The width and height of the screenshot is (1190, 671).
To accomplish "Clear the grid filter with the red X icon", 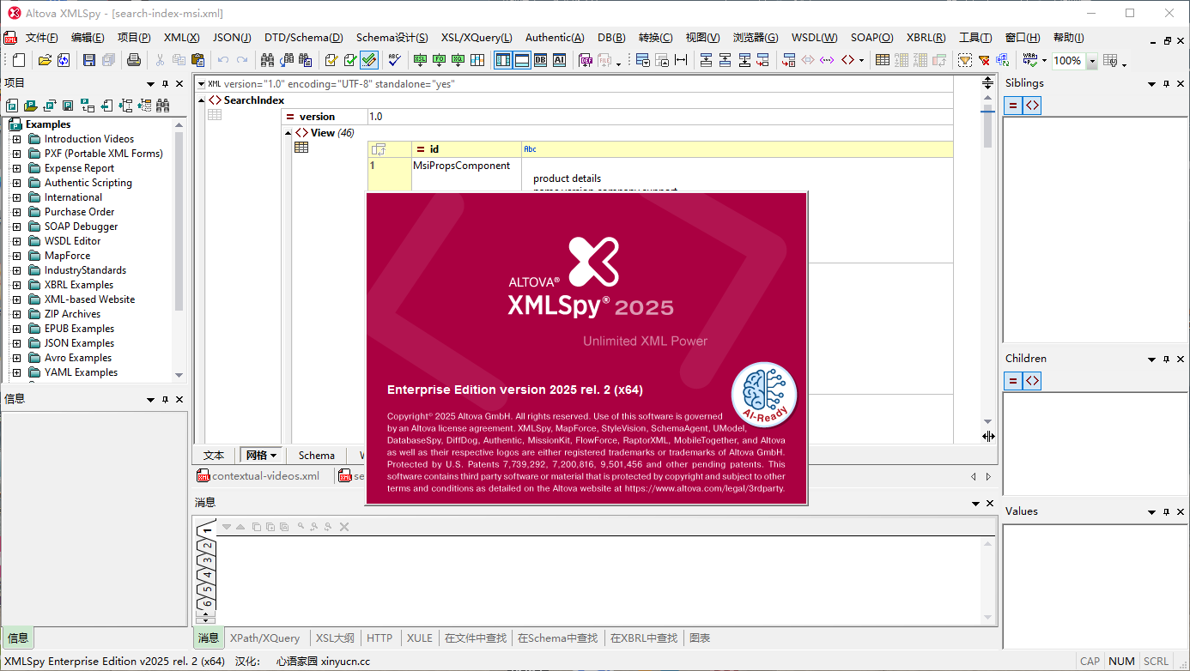I will (984, 60).
